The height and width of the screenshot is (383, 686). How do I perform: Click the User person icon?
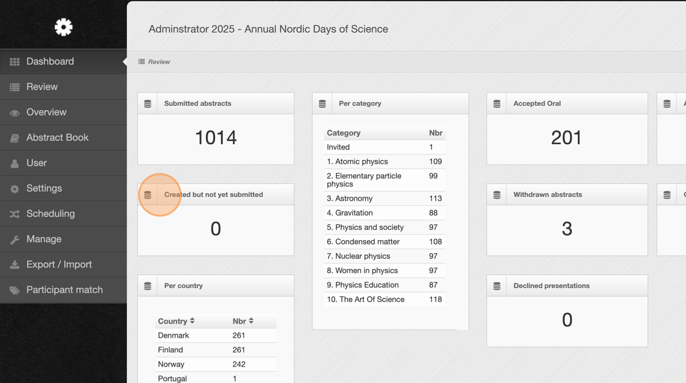coord(15,163)
